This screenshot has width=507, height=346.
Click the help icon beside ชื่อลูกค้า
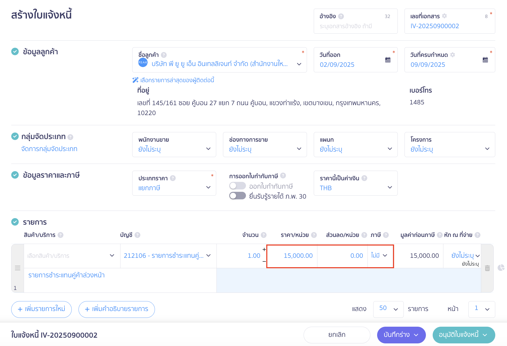click(164, 55)
